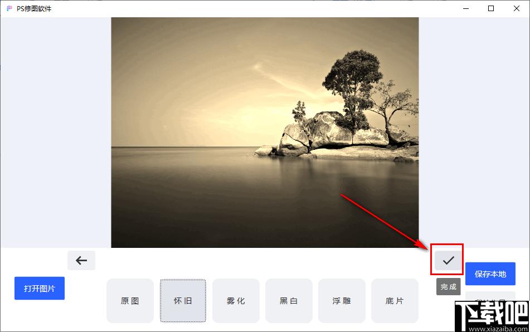Maximize the PS修图软件 window

pos(491,8)
